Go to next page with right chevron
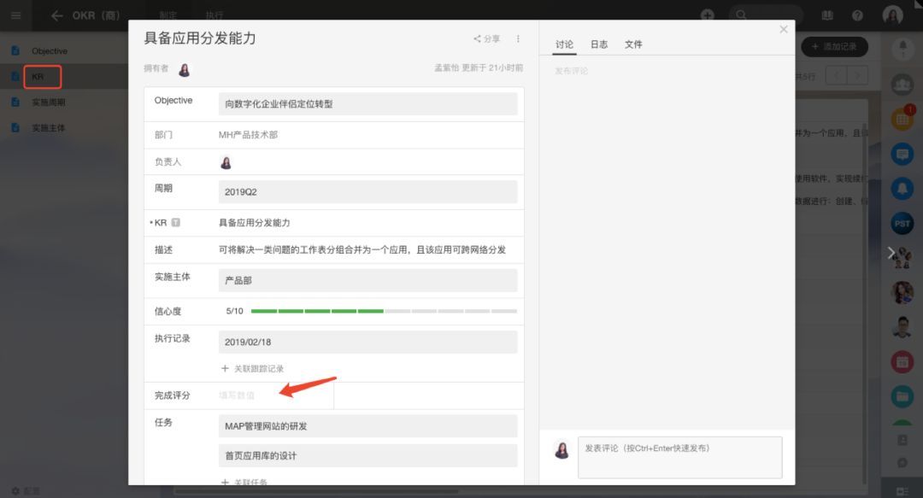Image resolution: width=923 pixels, height=498 pixels. click(x=858, y=76)
